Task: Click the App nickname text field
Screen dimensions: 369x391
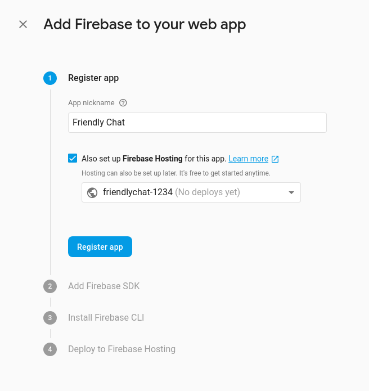Action: point(197,123)
